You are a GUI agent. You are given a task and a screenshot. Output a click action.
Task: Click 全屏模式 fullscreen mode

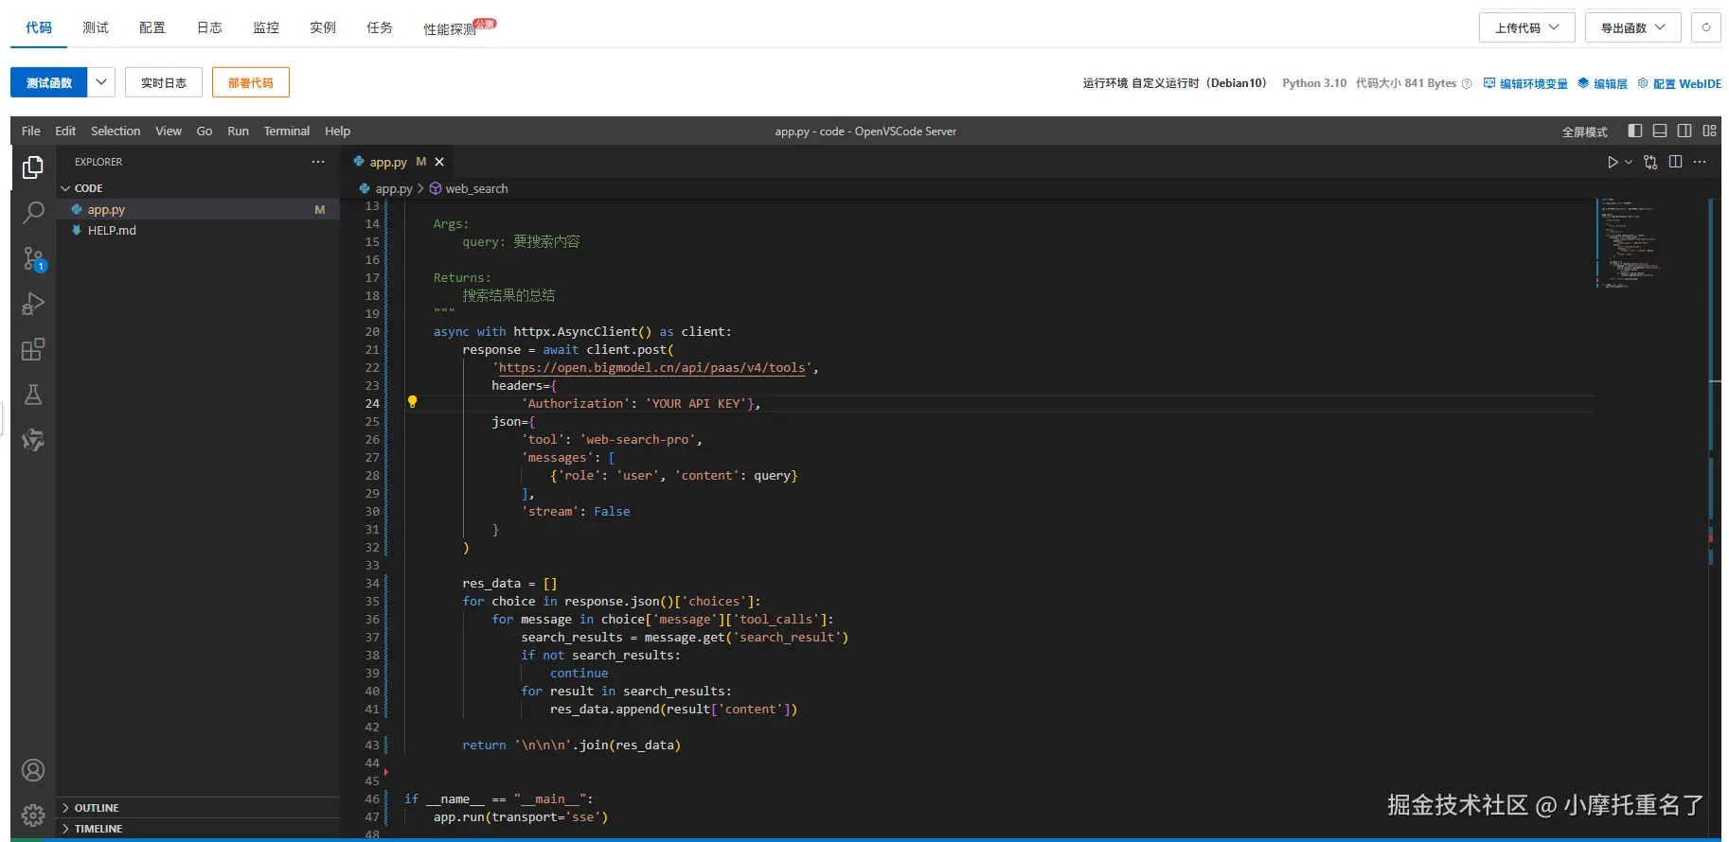(x=1585, y=132)
